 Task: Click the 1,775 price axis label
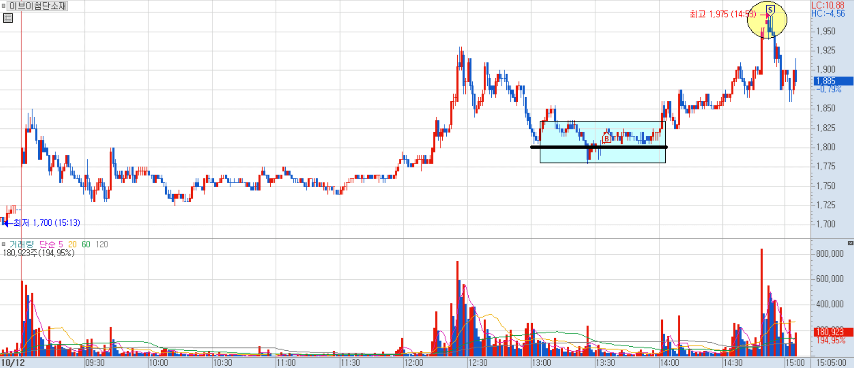[826, 166]
